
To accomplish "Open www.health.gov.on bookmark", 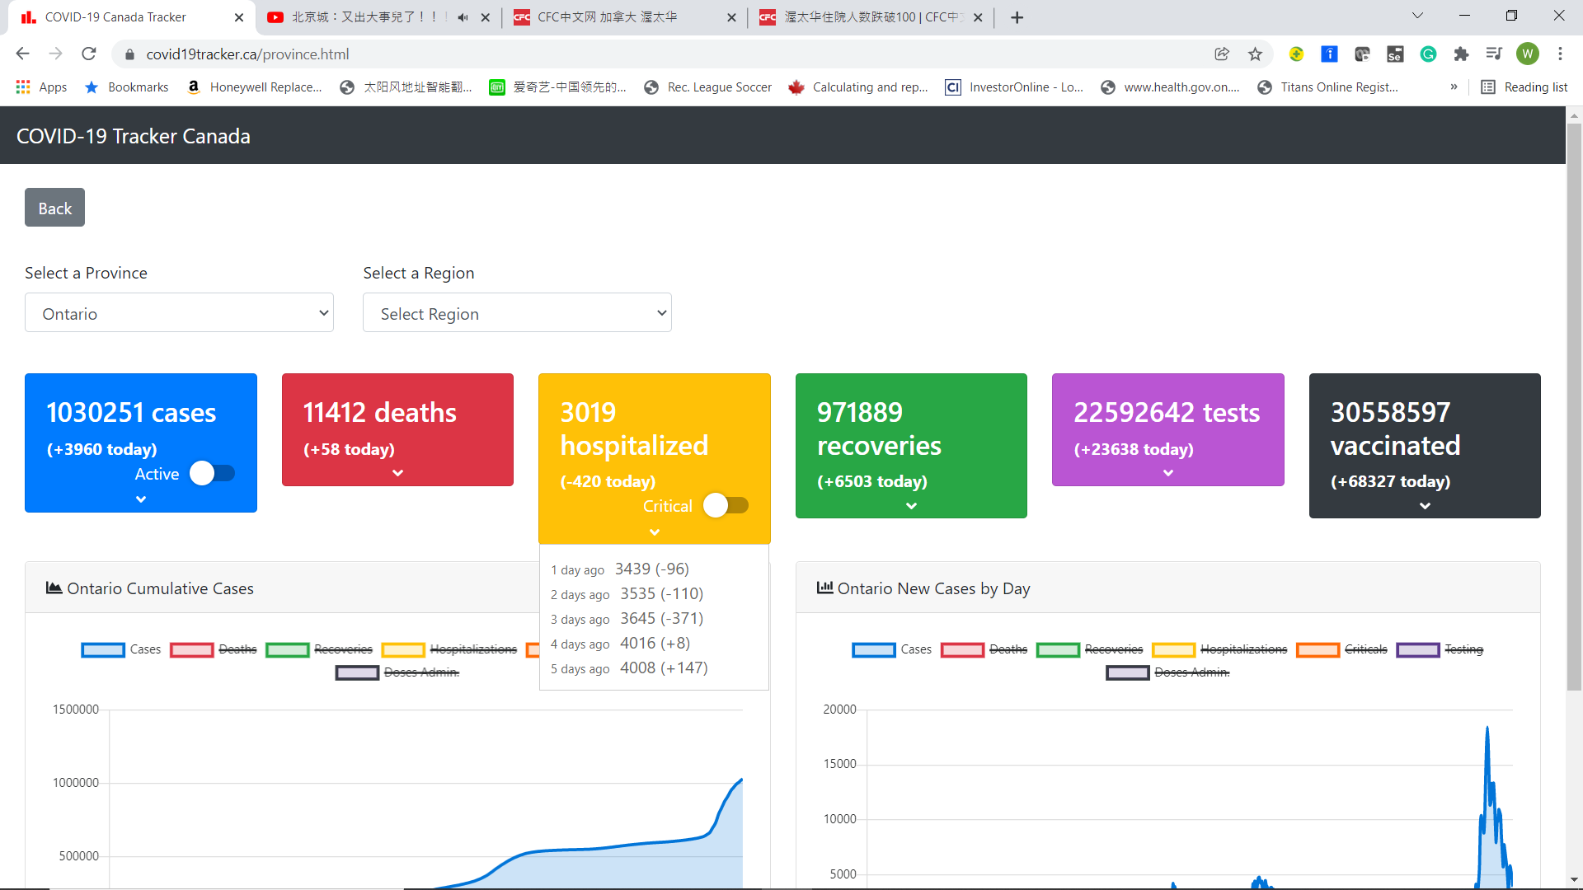I will (x=1170, y=87).
